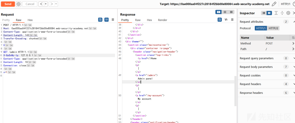
Task: Click the Connection: close line
Action: tap(19, 66)
